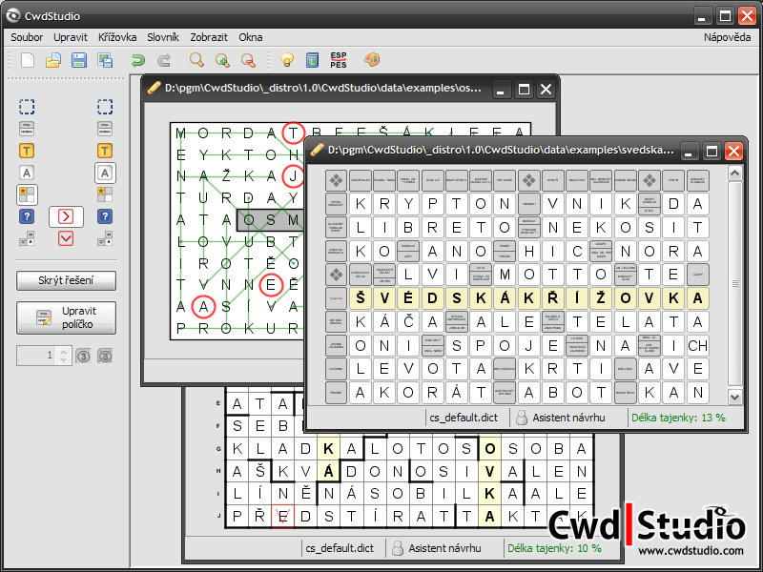Viewport: 763px width, 572px height.
Task: Pick left-column orange T tool
Action: [x=27, y=151]
